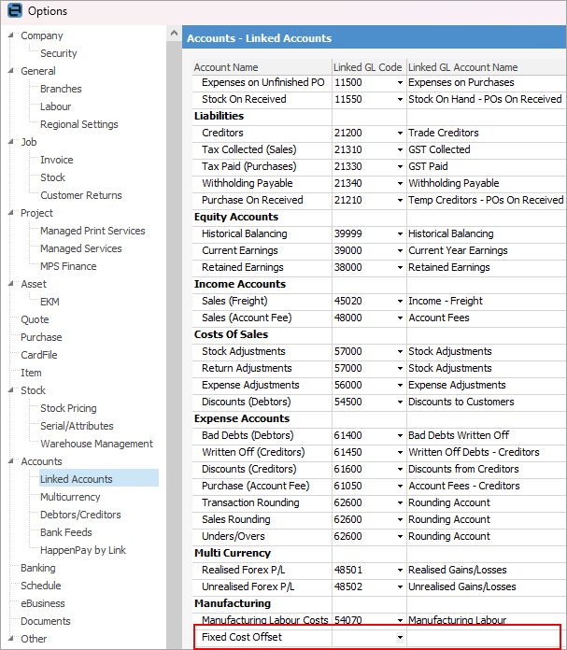This screenshot has height=650, width=567.
Task: Collapse the Project tree node
Action: 11,213
